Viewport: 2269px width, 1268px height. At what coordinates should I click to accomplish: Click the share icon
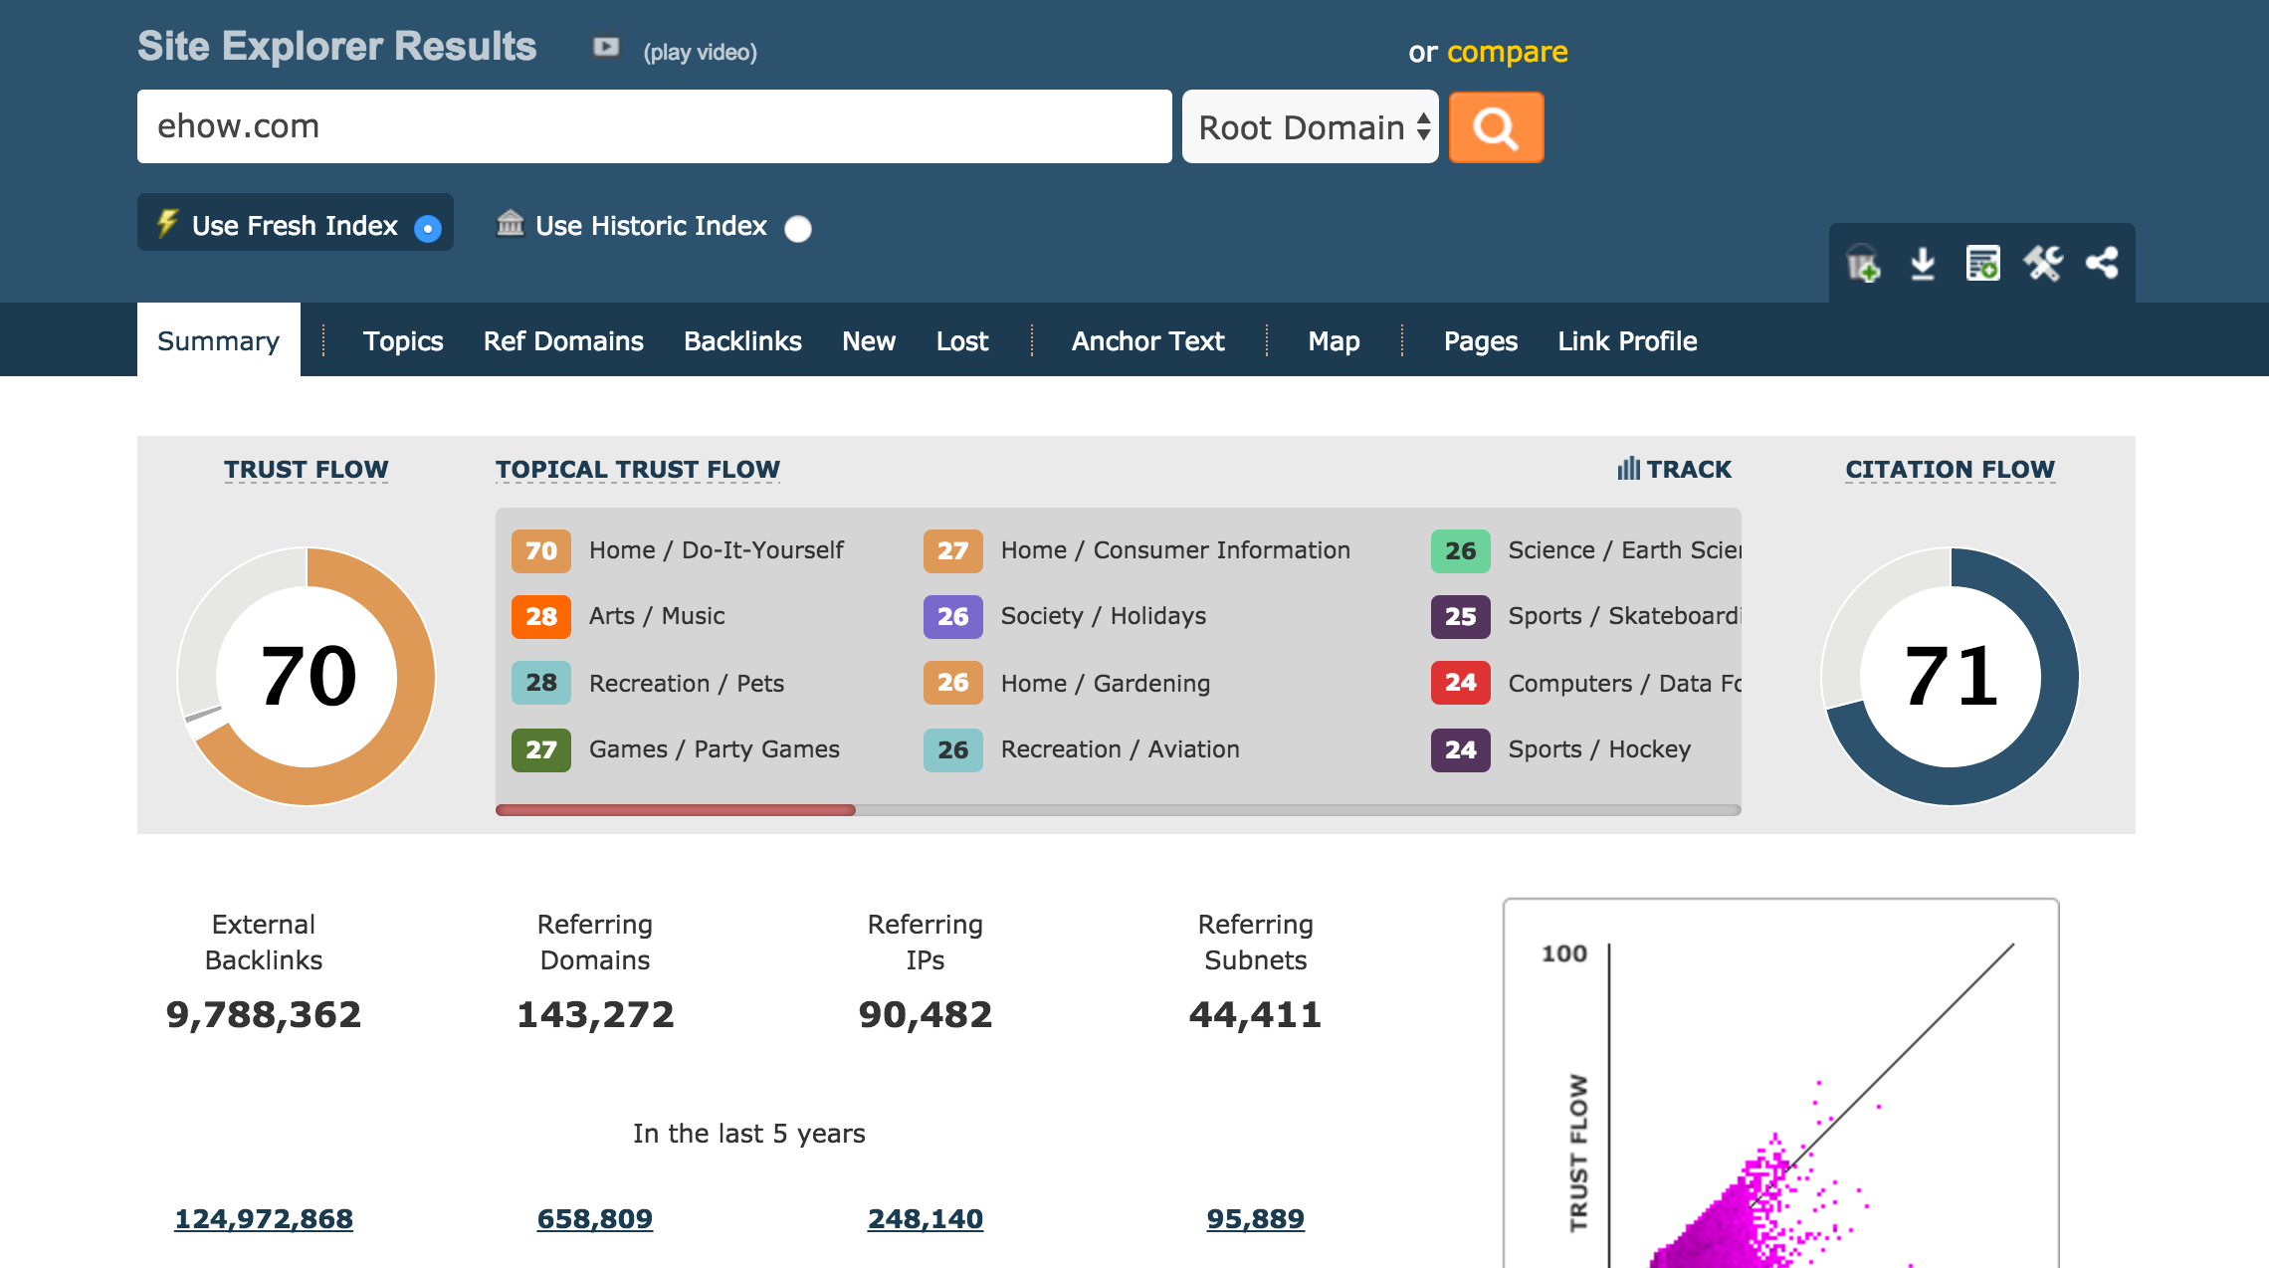pyautogui.click(x=2102, y=264)
